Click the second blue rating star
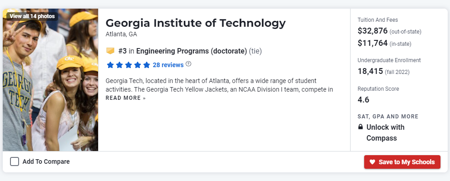Screen dimensions: 450x181 119,65
